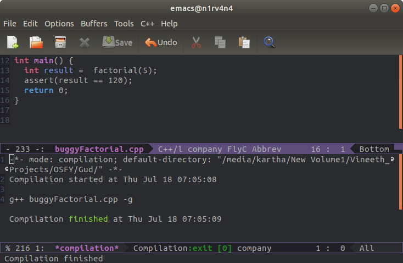403x263 pixels.
Task: Expand the Buffers menu list
Action: pos(94,24)
